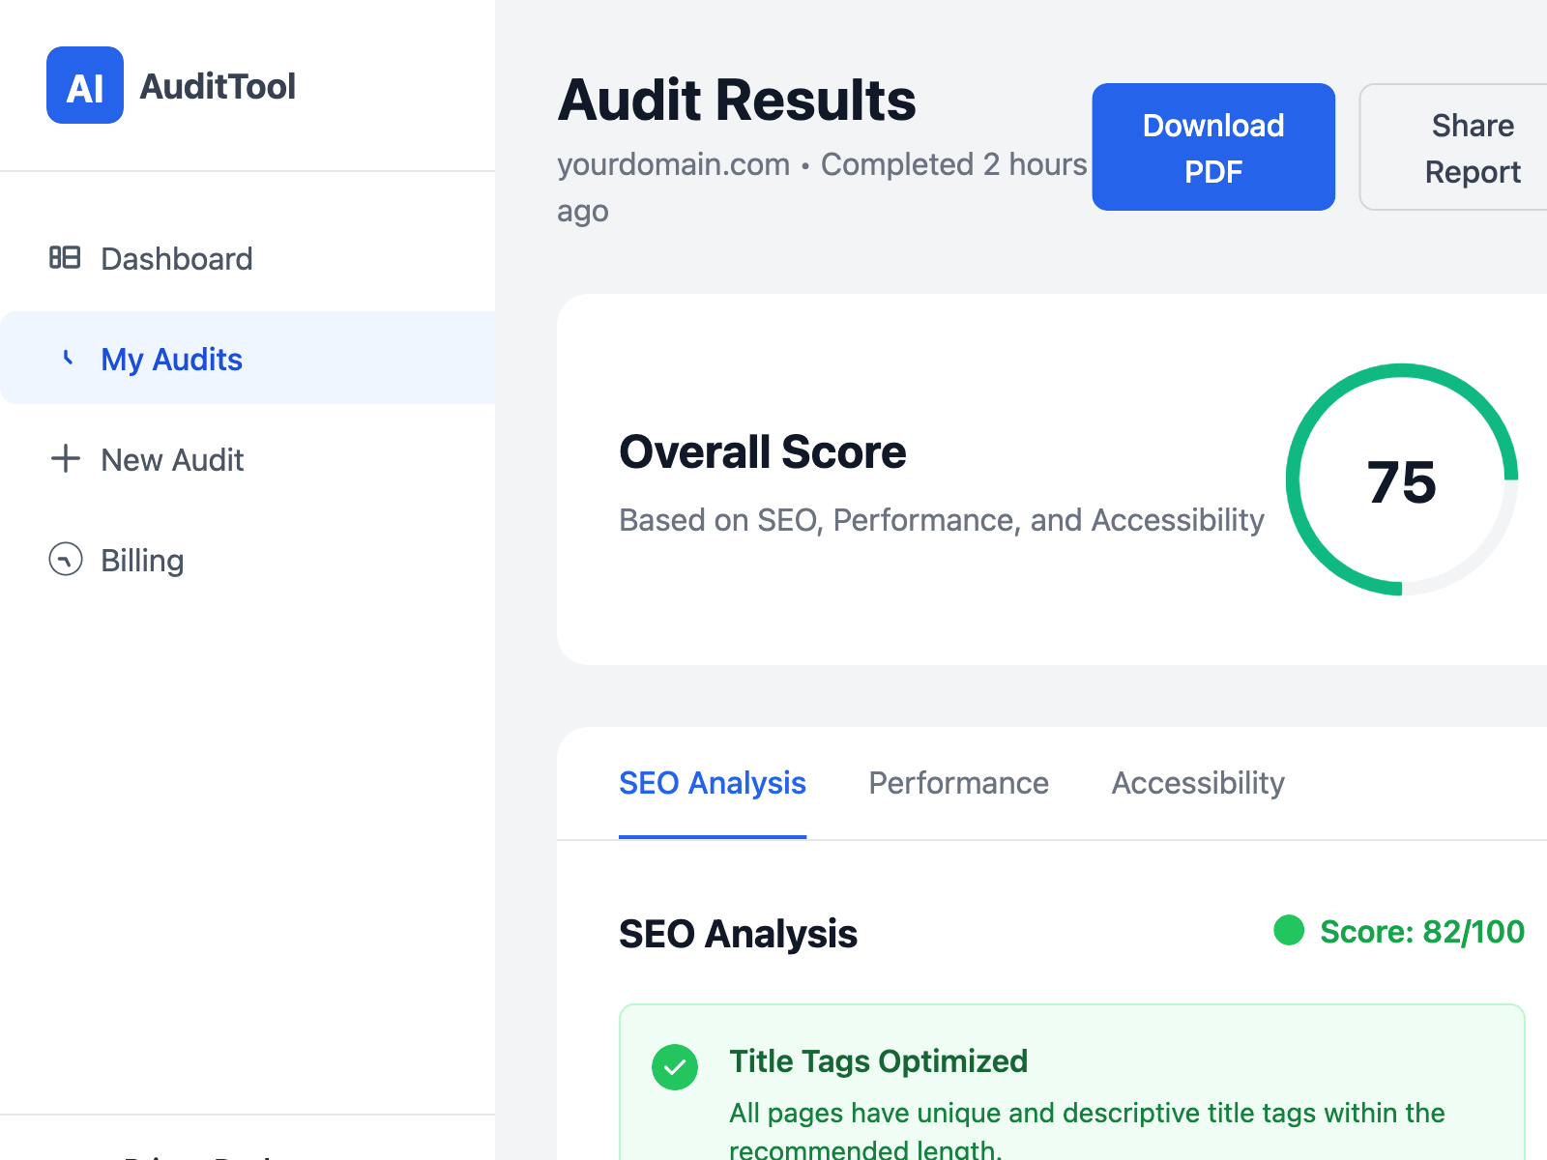This screenshot has height=1160, width=1547.
Task: Click the AuditTool brand name
Action: pos(218,86)
